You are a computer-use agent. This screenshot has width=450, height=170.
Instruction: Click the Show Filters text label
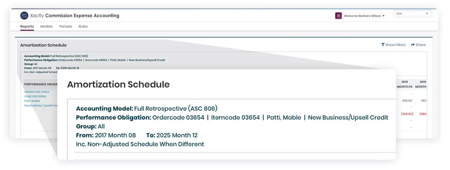tap(396, 45)
